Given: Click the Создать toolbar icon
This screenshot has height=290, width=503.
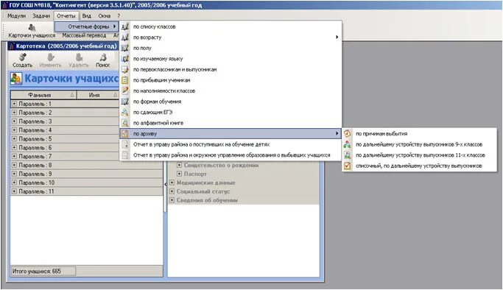Looking at the screenshot, I should coord(22,57).
